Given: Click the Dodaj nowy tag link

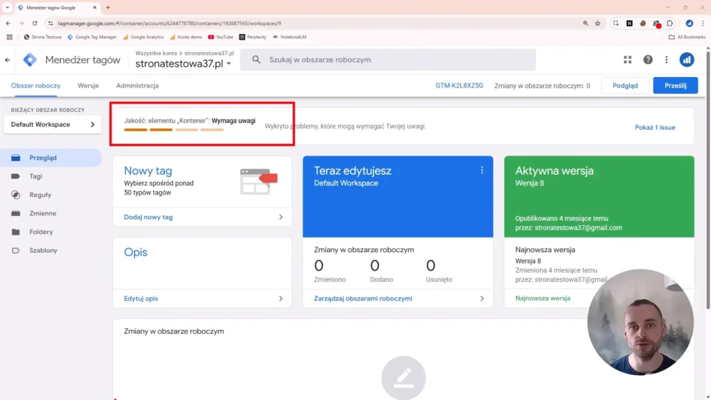Looking at the screenshot, I should coord(149,217).
